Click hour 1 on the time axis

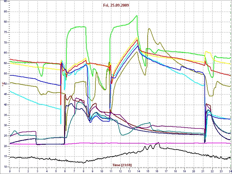pos(19,171)
